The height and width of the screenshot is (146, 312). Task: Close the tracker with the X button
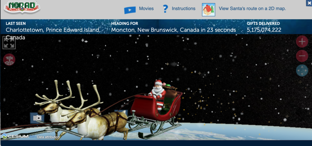tap(309, 3)
